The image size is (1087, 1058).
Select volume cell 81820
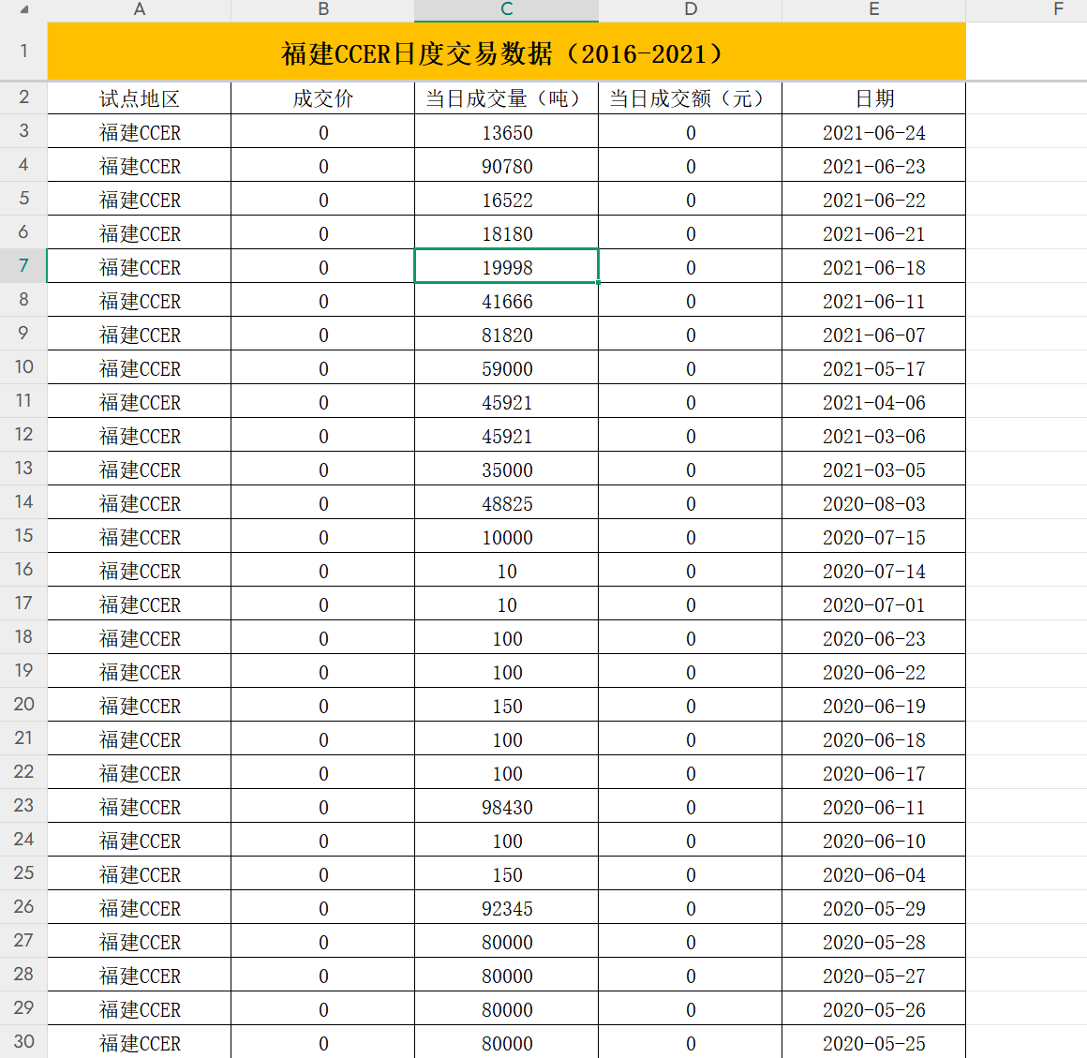point(506,335)
